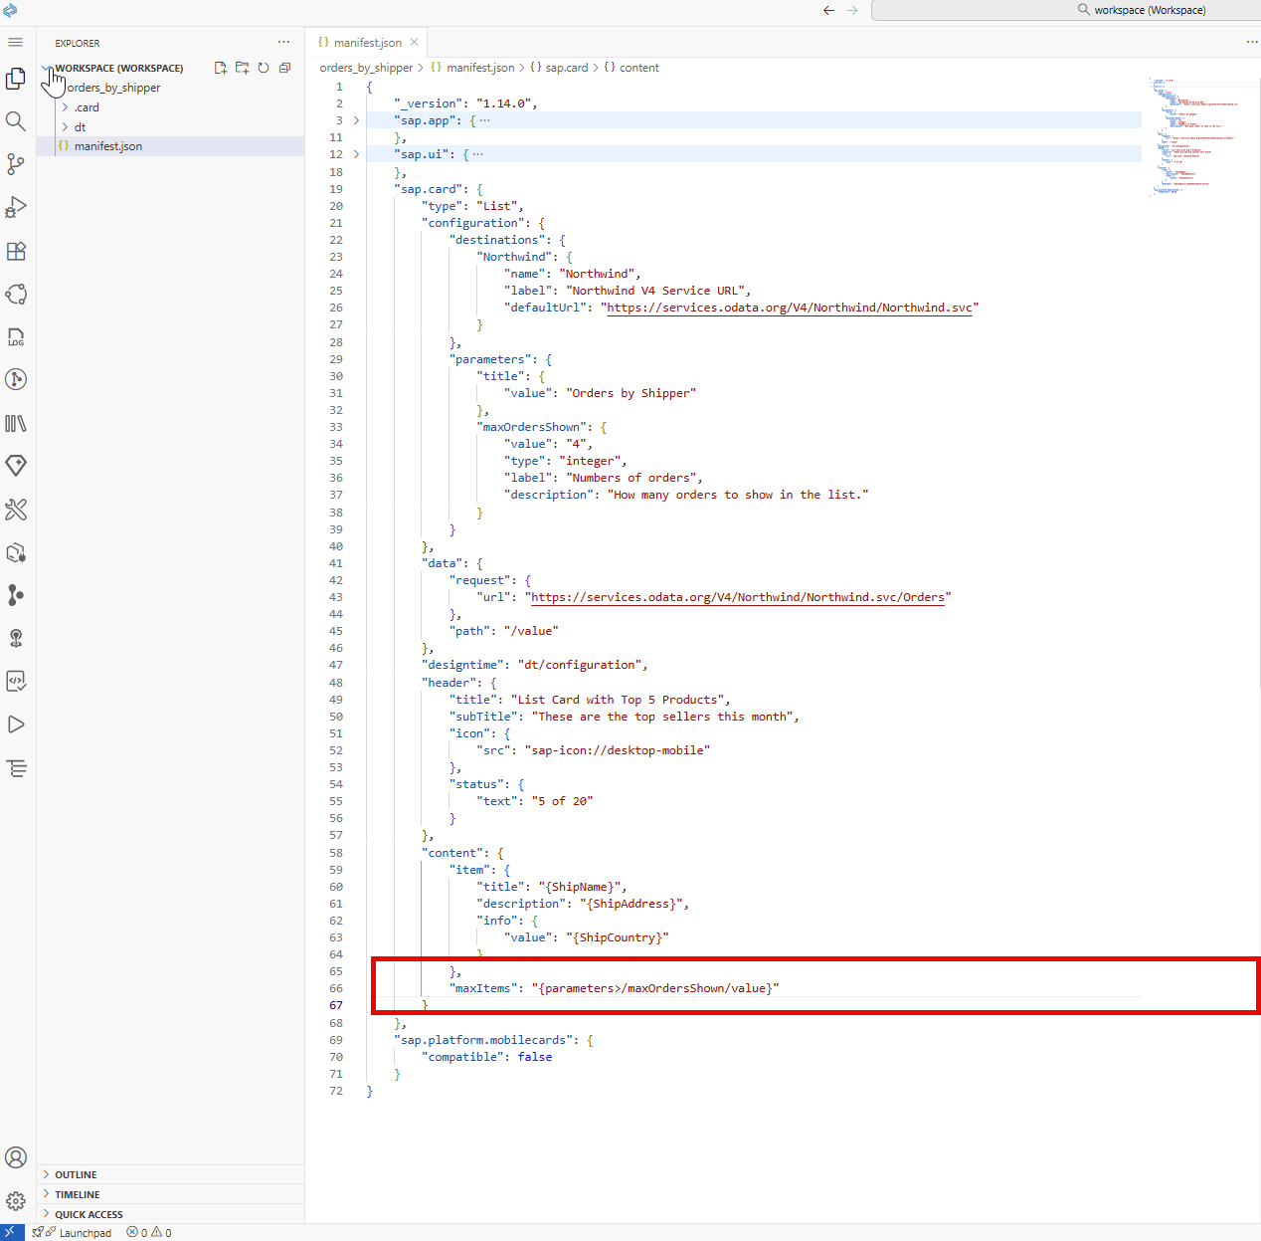Open the Accounts profile icon
1261x1241 pixels.
click(16, 1157)
